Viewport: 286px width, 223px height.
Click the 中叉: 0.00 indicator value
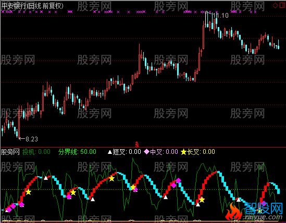tap(164, 152)
